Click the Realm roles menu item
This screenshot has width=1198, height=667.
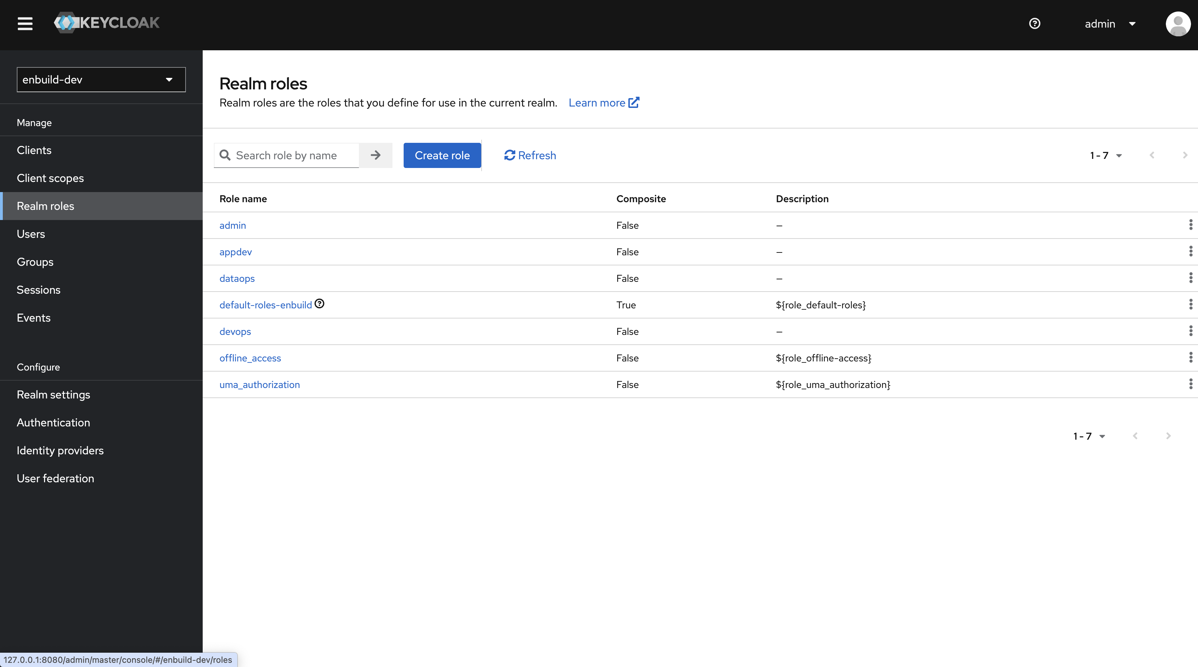tap(45, 205)
